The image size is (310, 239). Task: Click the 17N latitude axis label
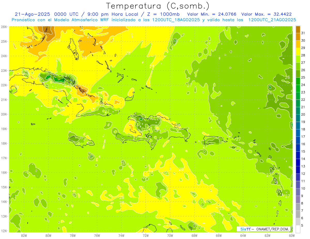(x=4, y=158)
